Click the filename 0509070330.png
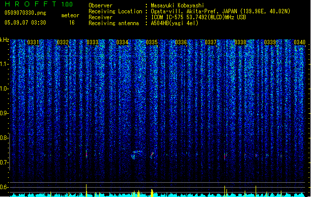 [x=25, y=13]
